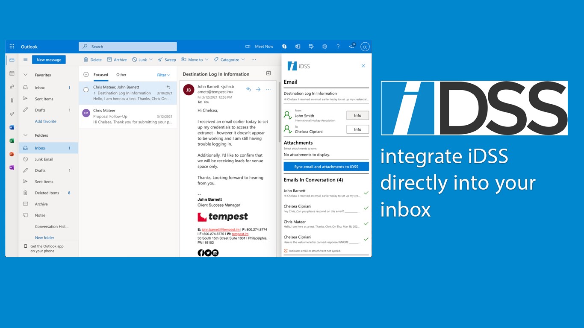Image resolution: width=584 pixels, height=328 pixels.
Task: Open the Files attachments paperclip icon
Action: coord(12,100)
